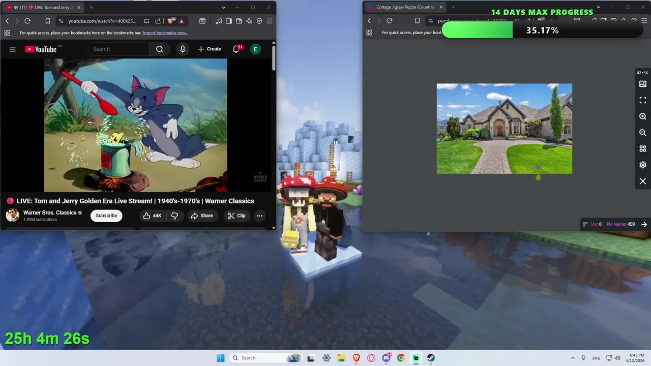Screen dimensions: 651x366
Task: Click the Share button under the video
Action: coord(202,216)
